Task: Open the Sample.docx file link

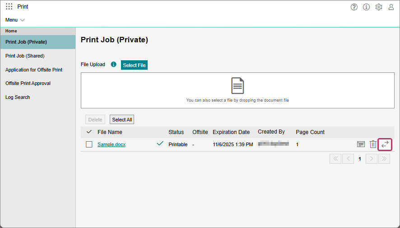Action: tap(112, 144)
